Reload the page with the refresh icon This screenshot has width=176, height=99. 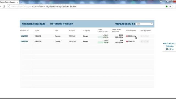tap(9, 7)
